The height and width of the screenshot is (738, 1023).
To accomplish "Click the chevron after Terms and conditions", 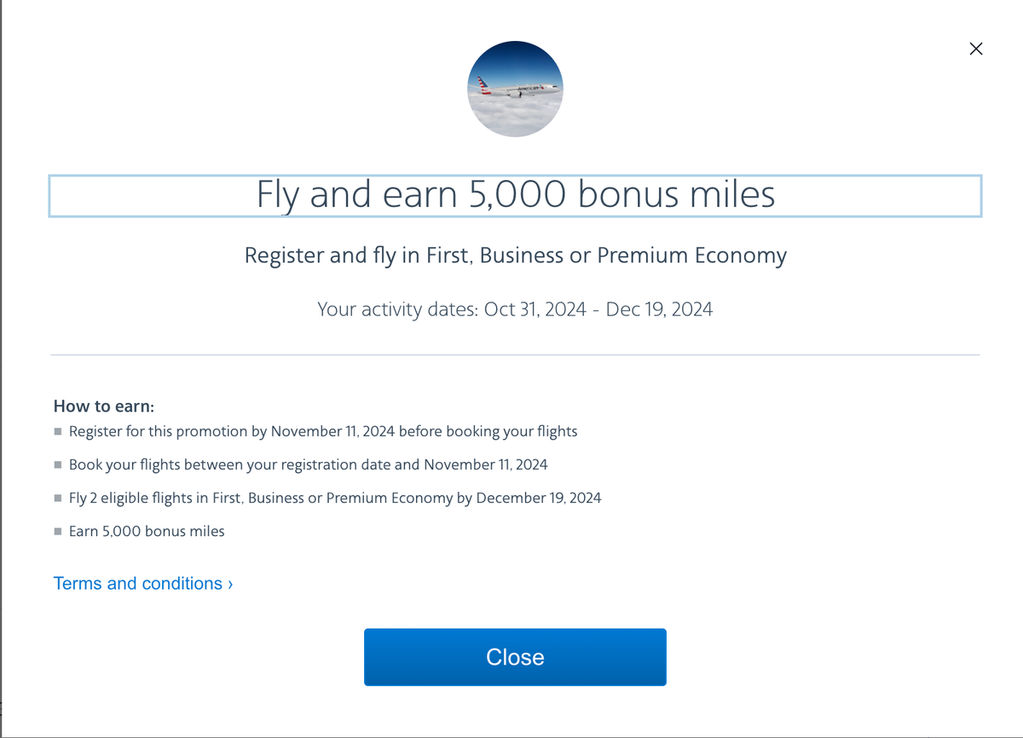I will [x=228, y=584].
